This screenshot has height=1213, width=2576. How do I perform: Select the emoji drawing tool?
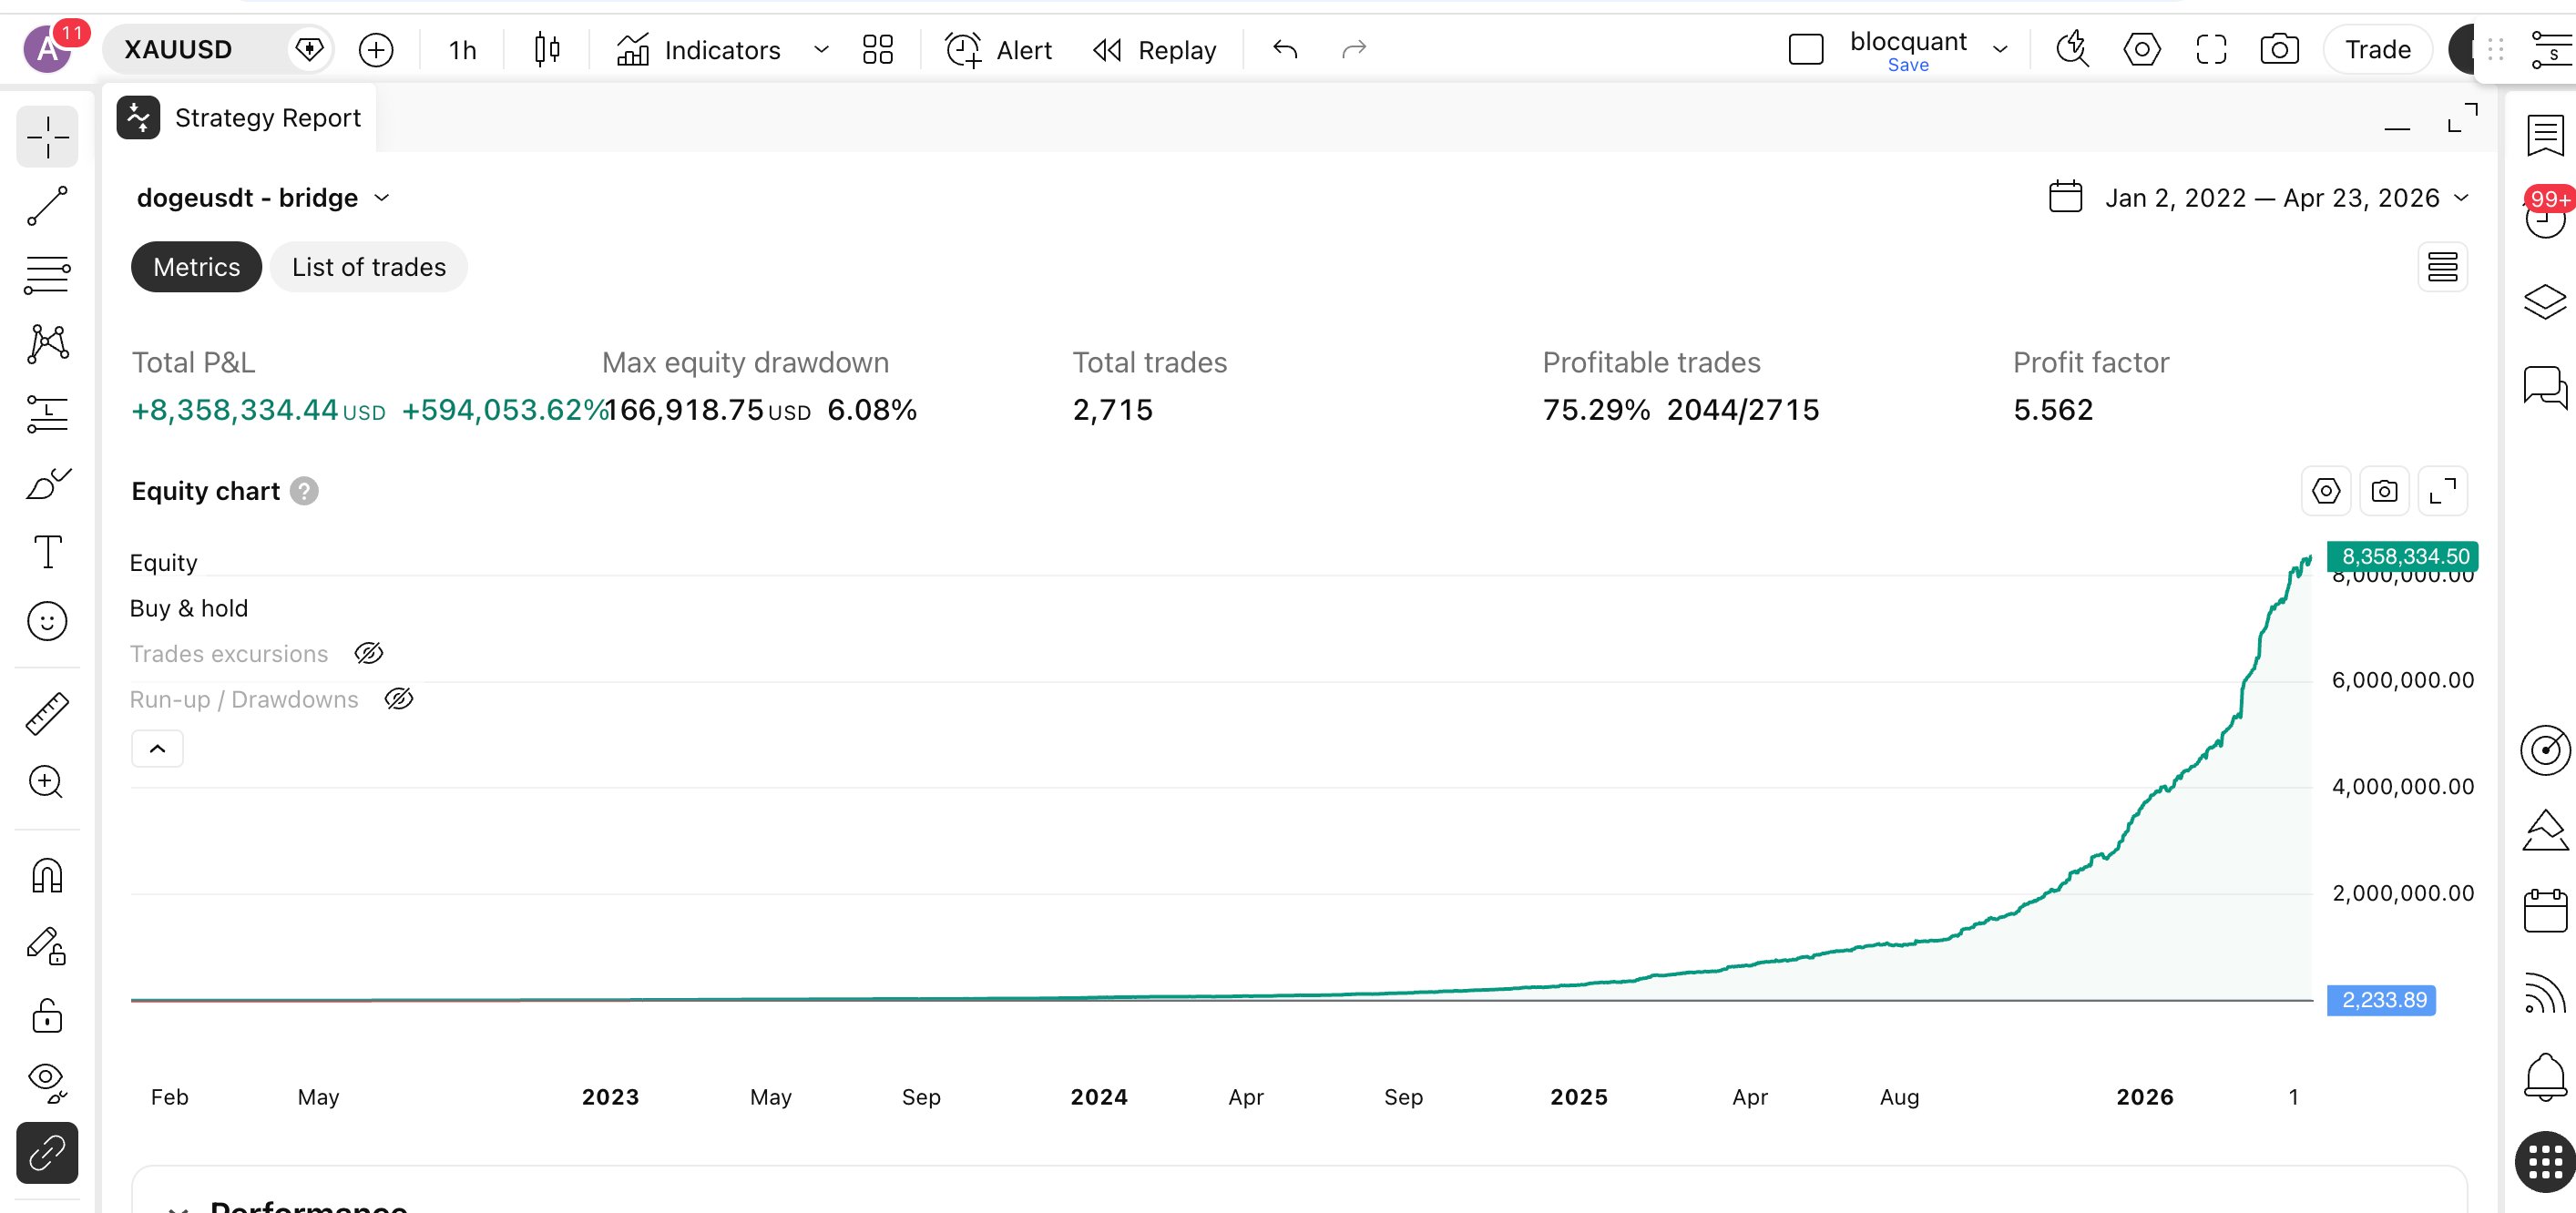click(x=47, y=620)
